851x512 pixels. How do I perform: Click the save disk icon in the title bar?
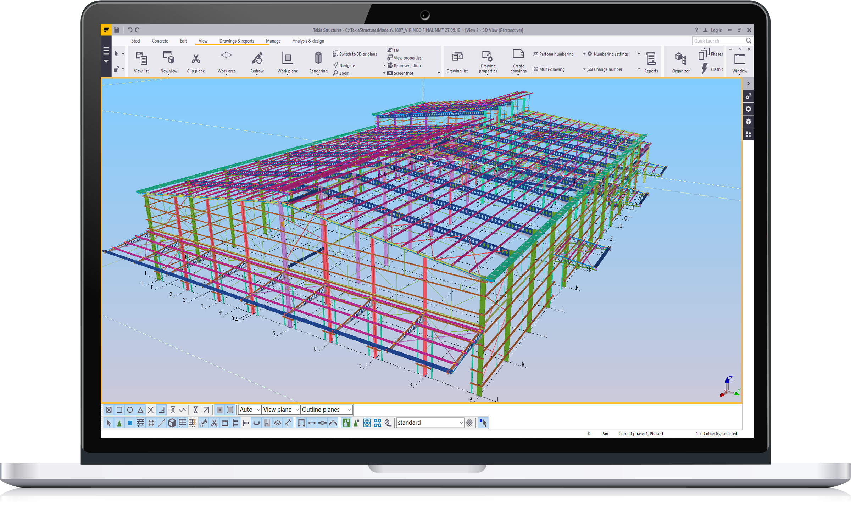(117, 30)
